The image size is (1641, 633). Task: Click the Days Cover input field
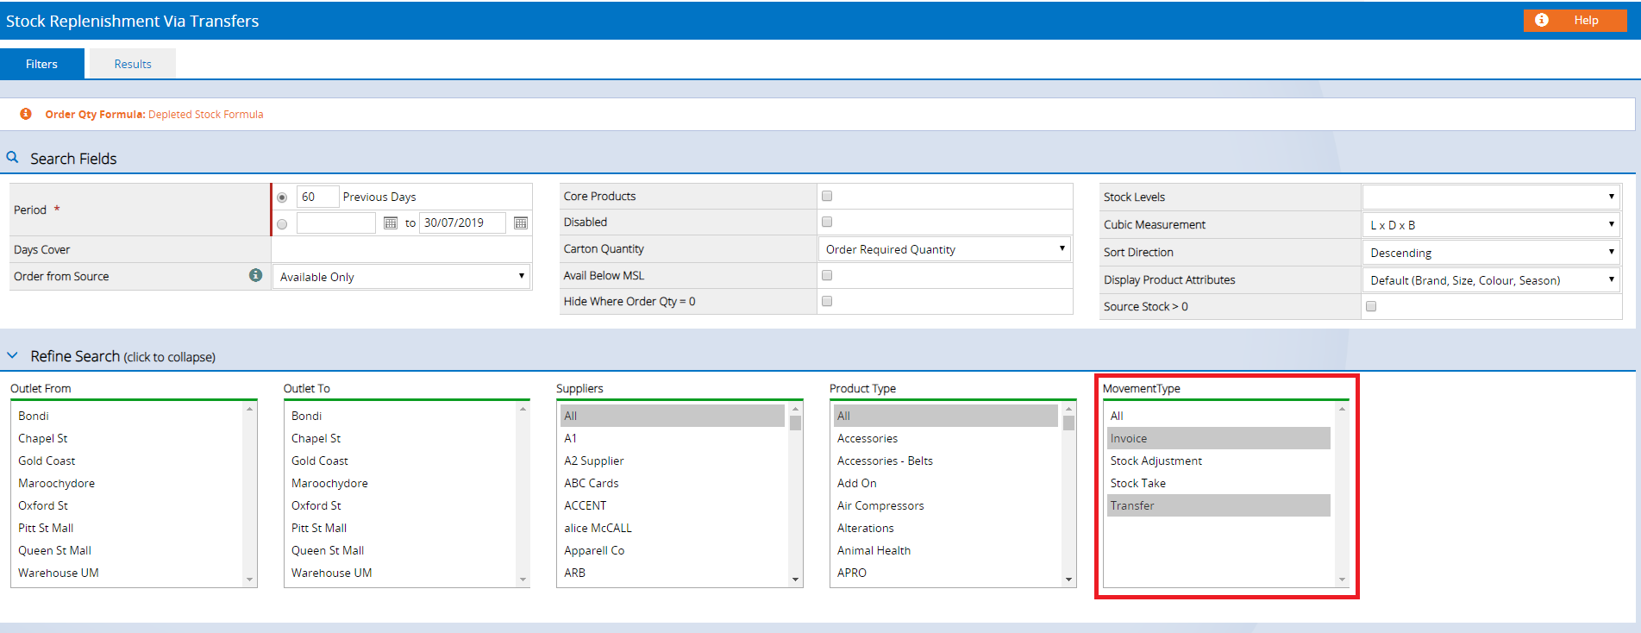click(x=401, y=249)
